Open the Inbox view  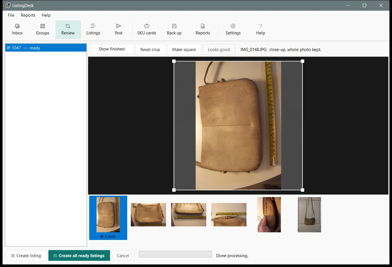(x=17, y=30)
